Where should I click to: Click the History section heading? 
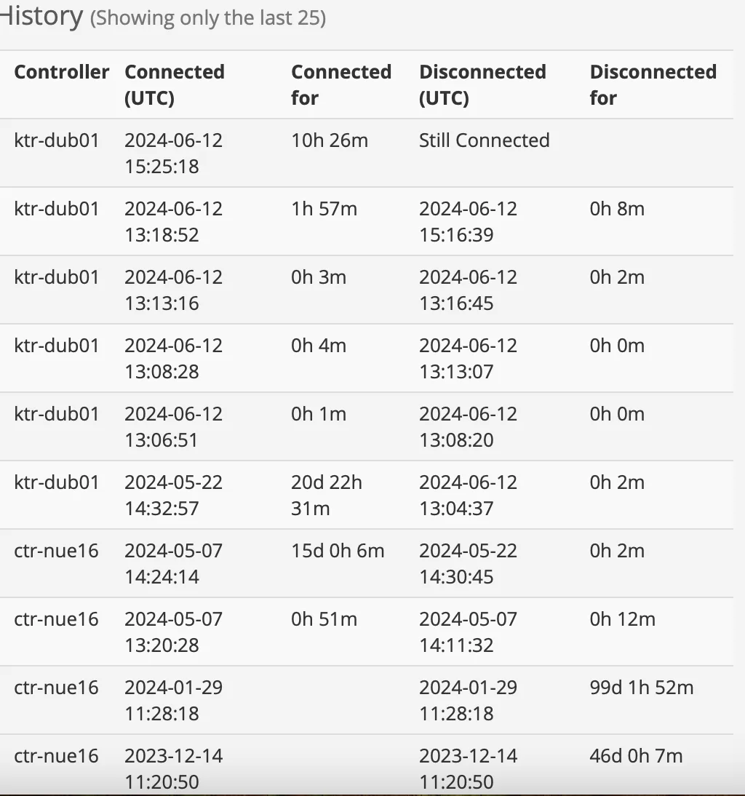(x=41, y=16)
